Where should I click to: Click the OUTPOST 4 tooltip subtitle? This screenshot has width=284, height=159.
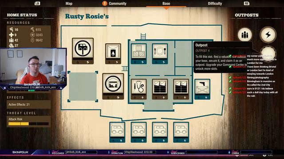point(202,51)
